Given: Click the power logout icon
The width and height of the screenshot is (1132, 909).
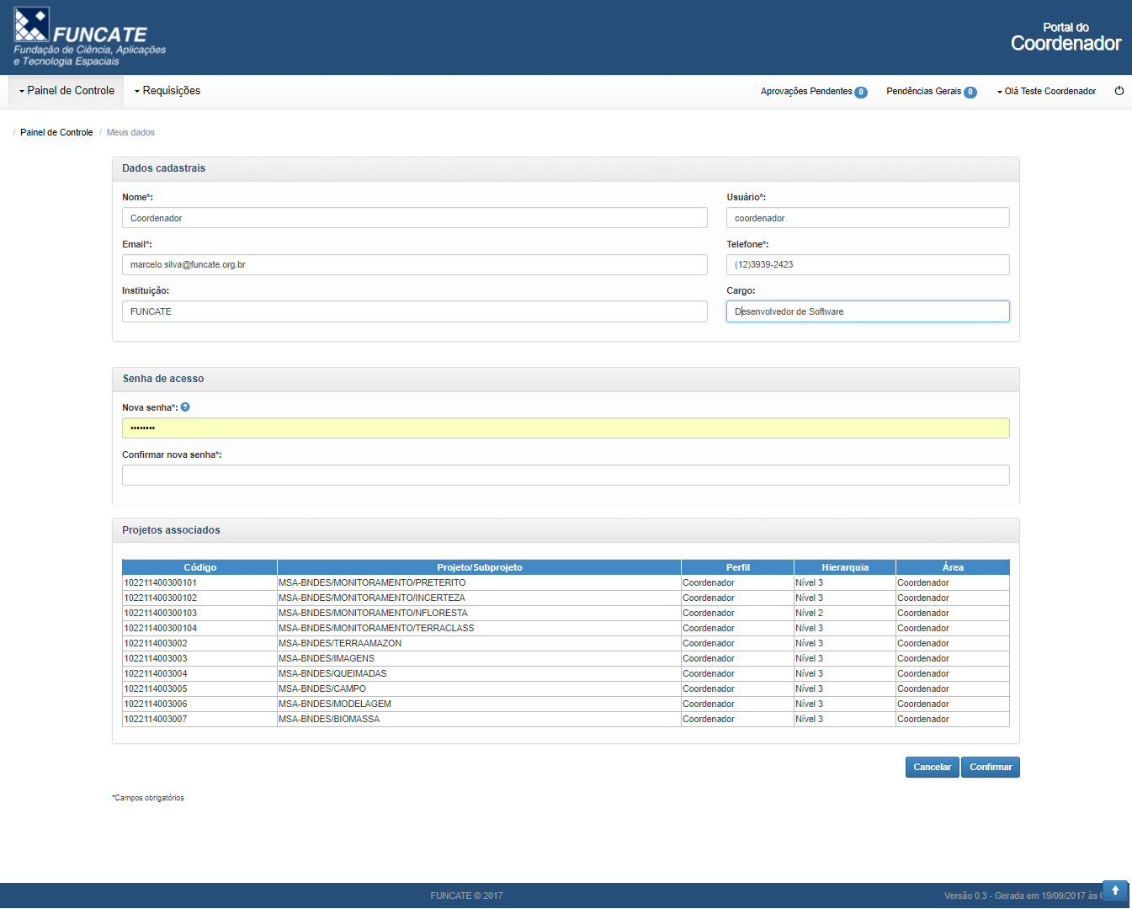Looking at the screenshot, I should point(1119,91).
